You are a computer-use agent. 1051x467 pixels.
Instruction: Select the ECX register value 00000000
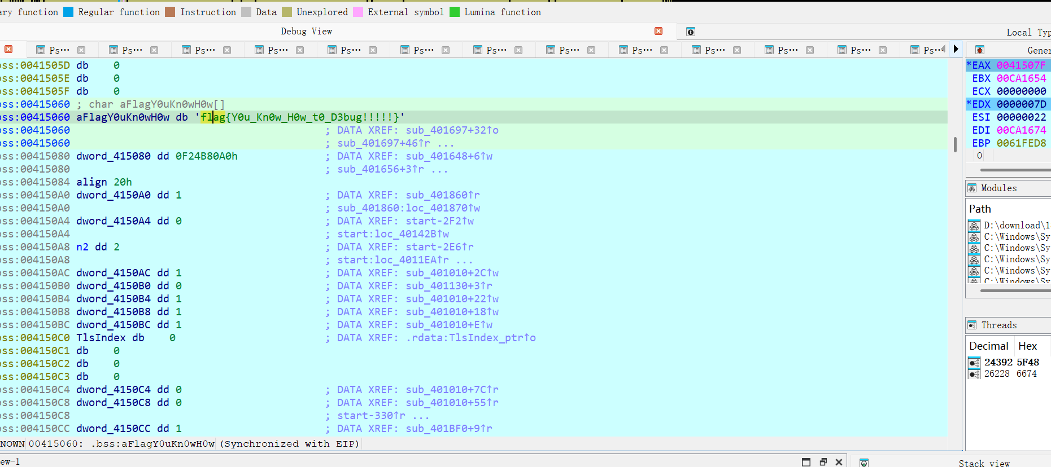point(1021,91)
